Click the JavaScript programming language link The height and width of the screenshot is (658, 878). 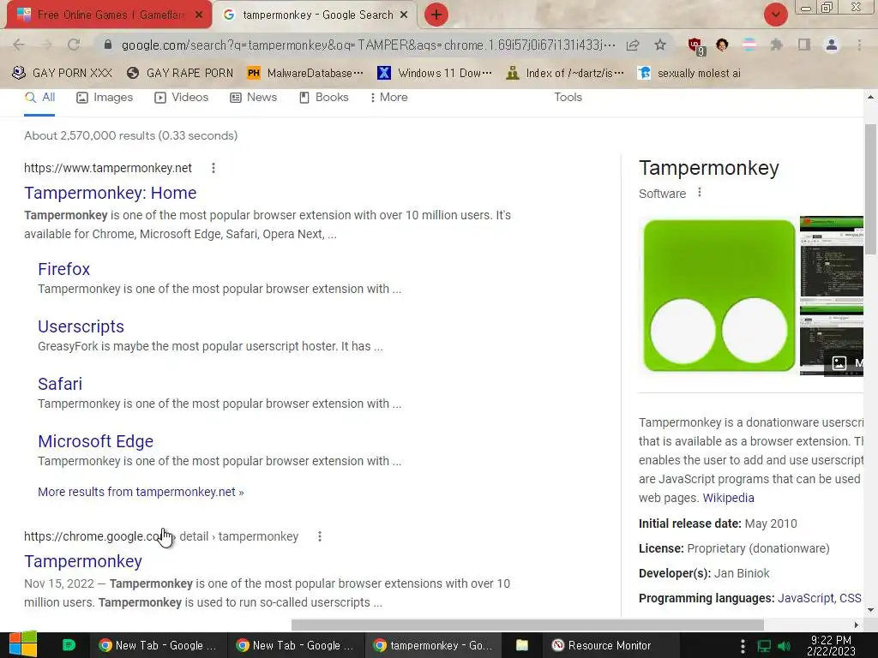tap(804, 598)
